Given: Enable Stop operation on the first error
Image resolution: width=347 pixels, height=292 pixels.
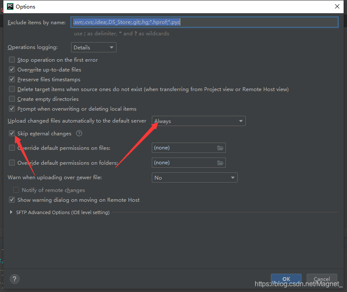Looking at the screenshot, I should 12,60.
